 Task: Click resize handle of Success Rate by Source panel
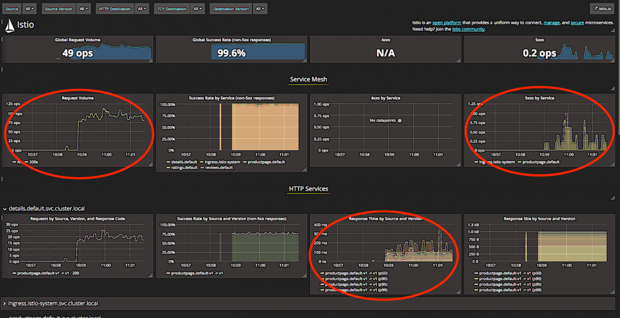tap(304, 276)
